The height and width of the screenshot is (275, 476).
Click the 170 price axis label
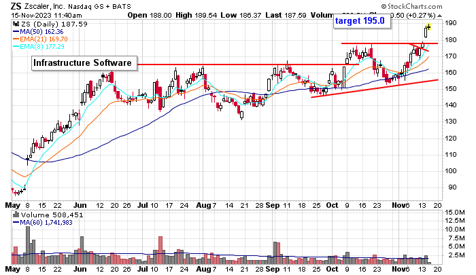point(451,56)
